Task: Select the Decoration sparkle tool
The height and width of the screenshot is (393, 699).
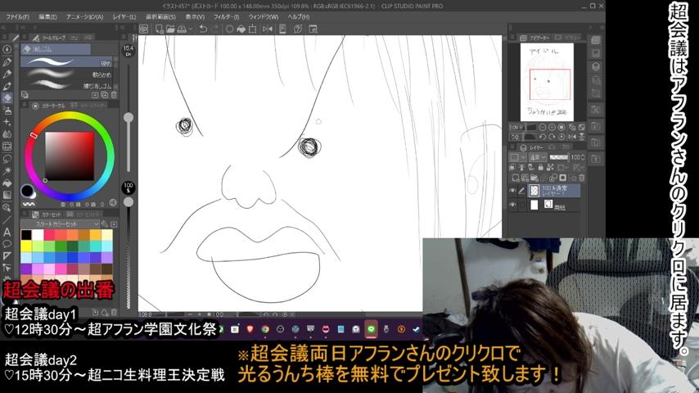Action: [x=7, y=122]
